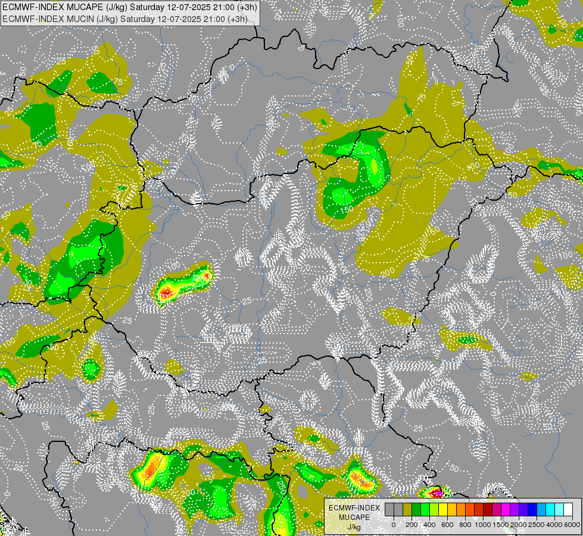Click the legend scale value 1000
The height and width of the screenshot is (536, 583).
point(483,525)
